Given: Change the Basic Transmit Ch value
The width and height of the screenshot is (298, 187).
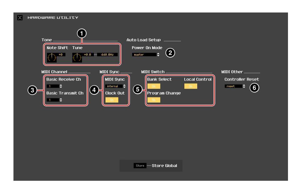Looking at the screenshot, I should [52, 100].
